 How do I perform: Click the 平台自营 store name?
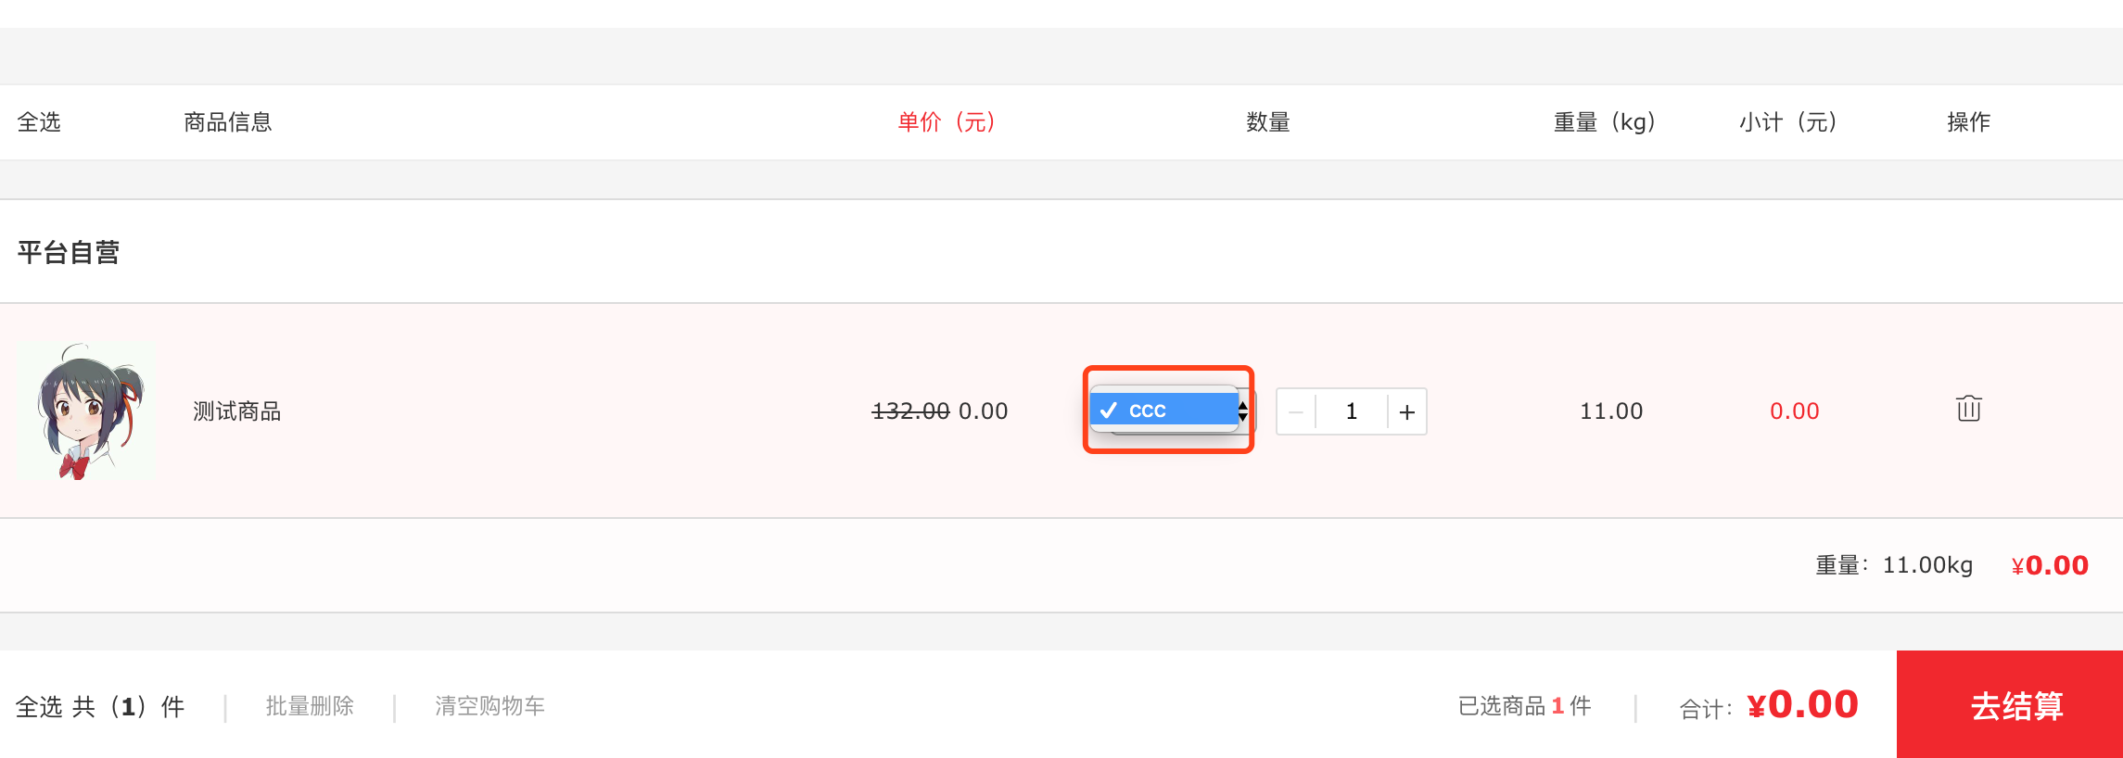(x=69, y=252)
